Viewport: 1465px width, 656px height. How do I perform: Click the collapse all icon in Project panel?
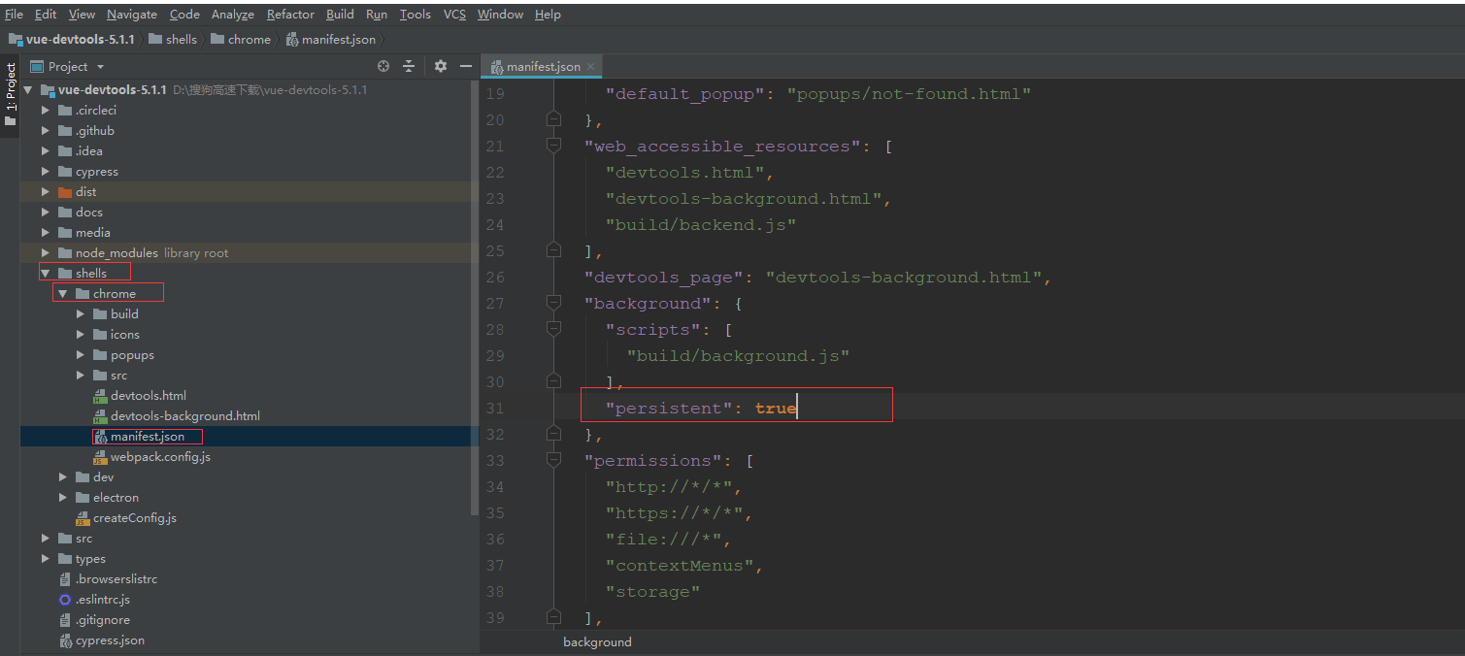tap(409, 66)
